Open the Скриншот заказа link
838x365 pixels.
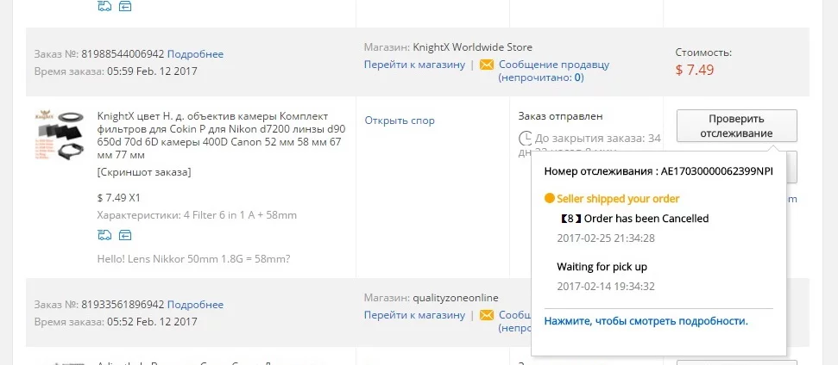click(144, 172)
